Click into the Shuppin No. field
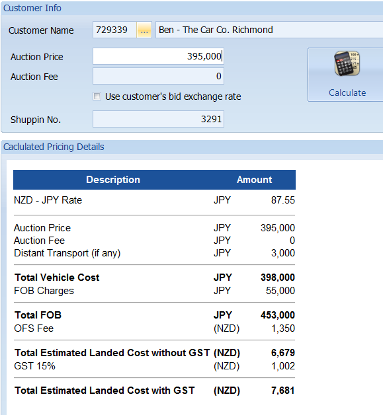Screen dimensions: 383x415 click(x=158, y=119)
